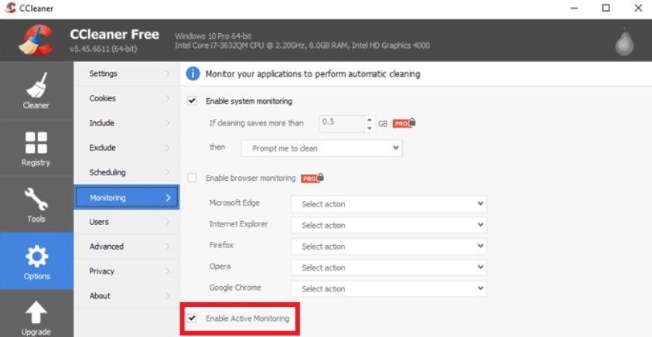Select the Monitoring options page
This screenshot has width=652, height=337.
tap(127, 197)
